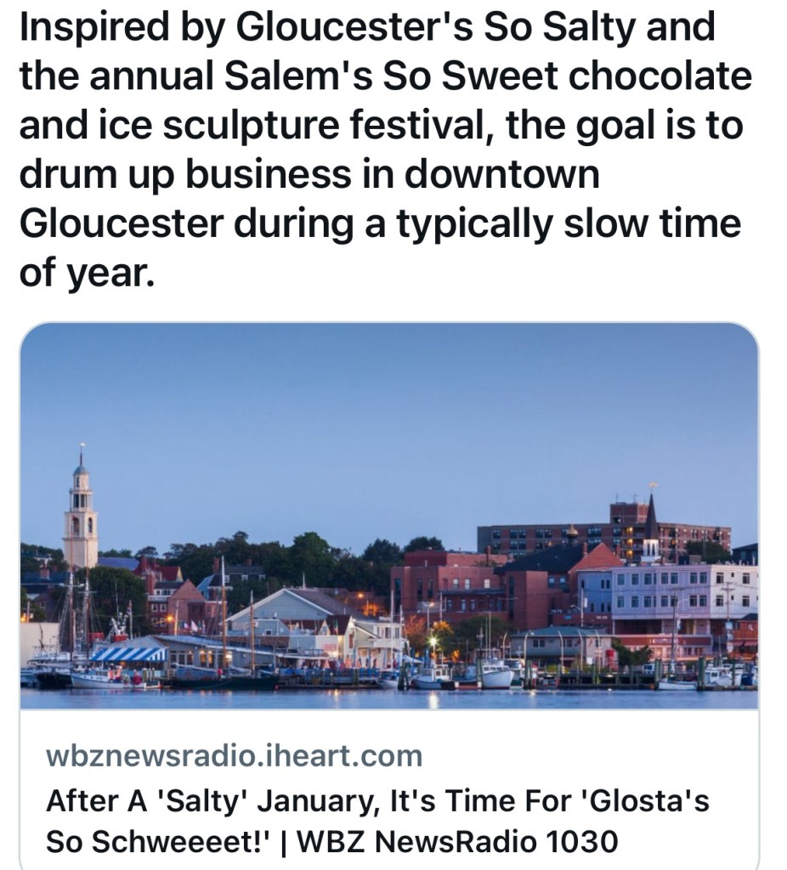Click the white church steeple in the photo

click(x=81, y=512)
